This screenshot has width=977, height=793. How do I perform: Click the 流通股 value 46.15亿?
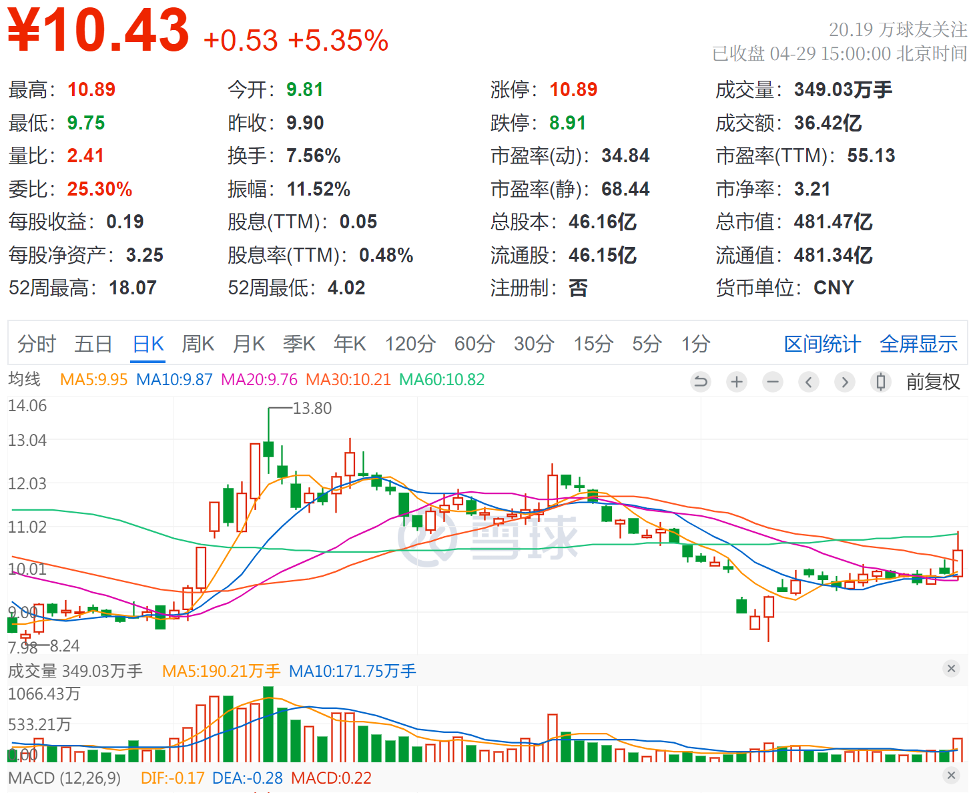[602, 255]
